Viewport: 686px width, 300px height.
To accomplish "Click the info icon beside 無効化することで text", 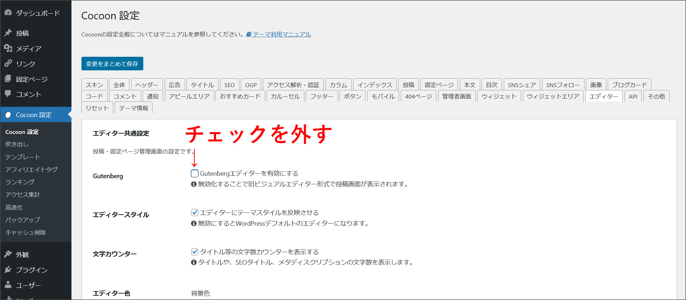I will [x=194, y=184].
